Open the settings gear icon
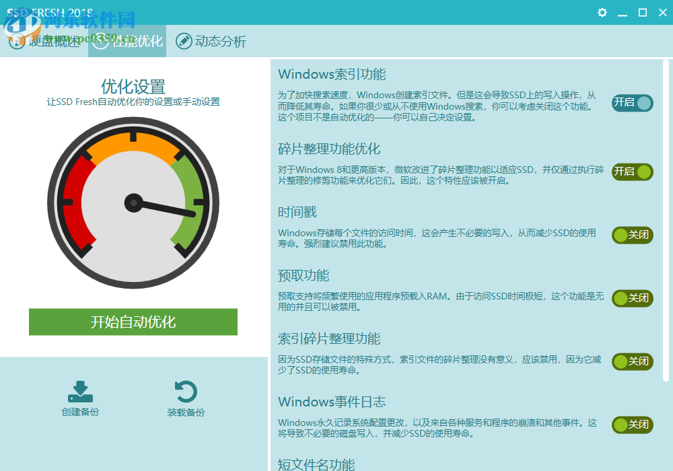The width and height of the screenshot is (673, 471). tap(602, 12)
